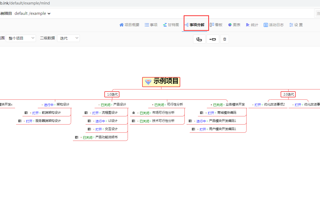Image resolution: width=320 pixels, height=210 pixels.
Task: Open the 活动日志 activity log icon
Action: pos(273,25)
